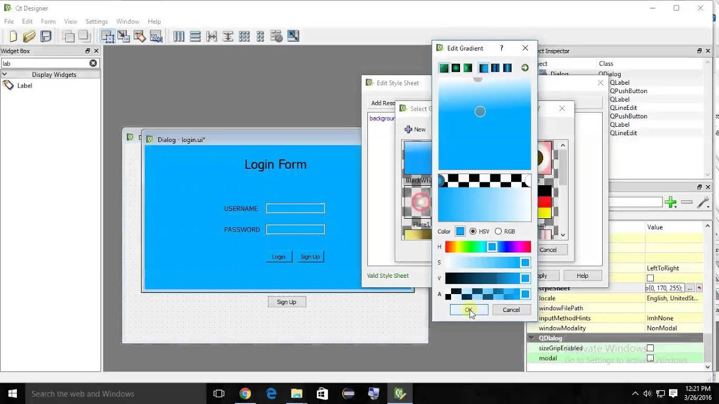Image resolution: width=719 pixels, height=404 pixels.
Task: Toggle the modal property checkbox
Action: (x=650, y=358)
